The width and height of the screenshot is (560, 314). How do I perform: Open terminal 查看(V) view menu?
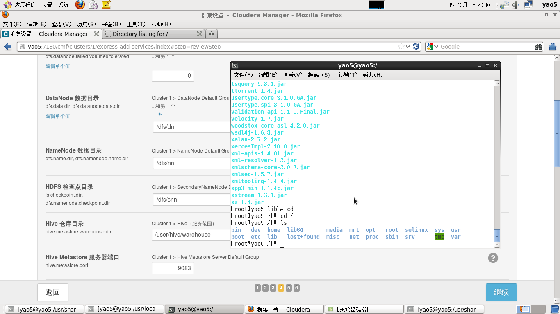(x=293, y=75)
